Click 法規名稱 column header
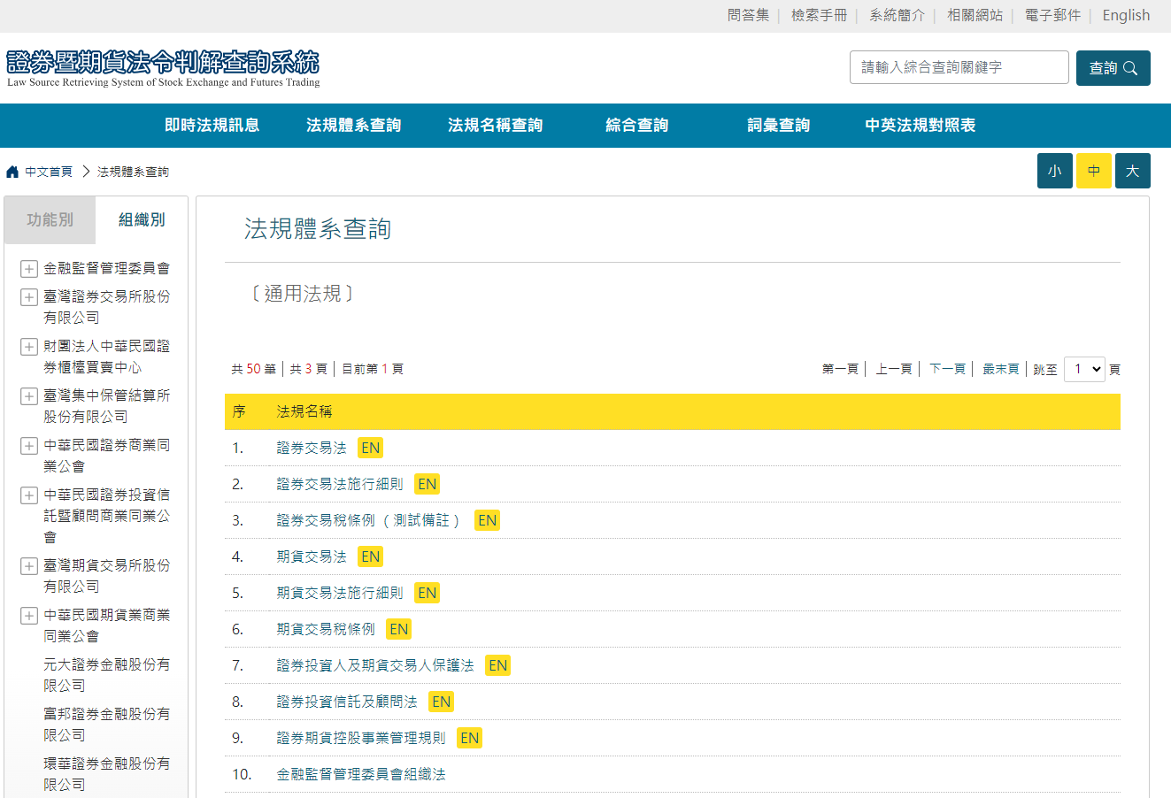 [304, 411]
